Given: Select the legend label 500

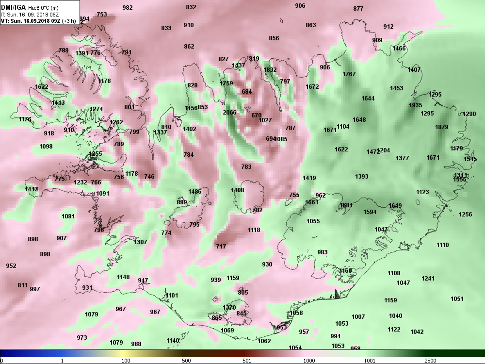Looking at the screenshot, I should pos(186,361).
